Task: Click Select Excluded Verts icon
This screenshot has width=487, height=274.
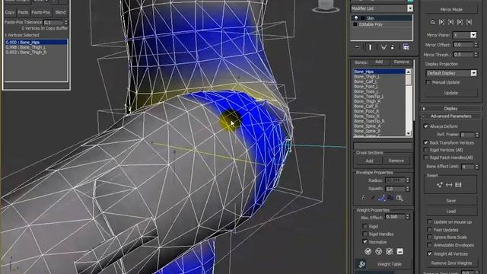Action: (389, 251)
